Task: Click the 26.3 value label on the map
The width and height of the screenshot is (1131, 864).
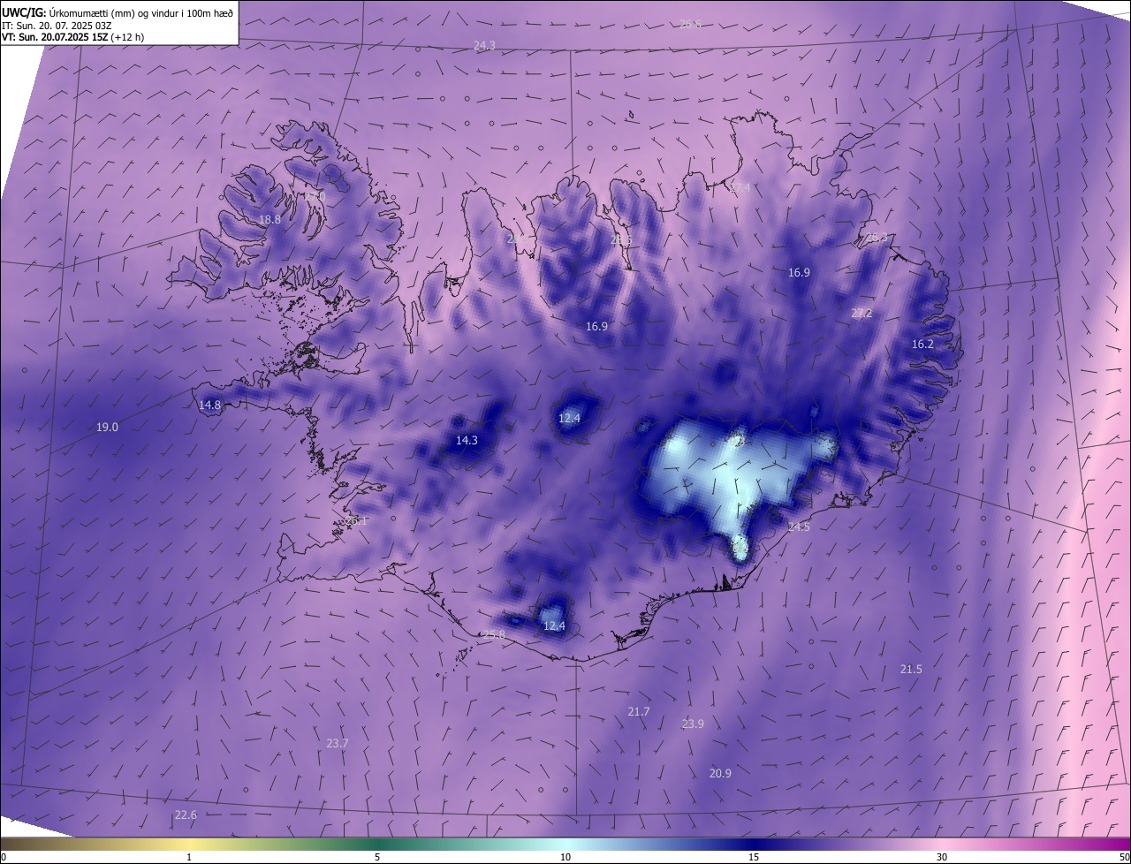Action: pos(876,237)
